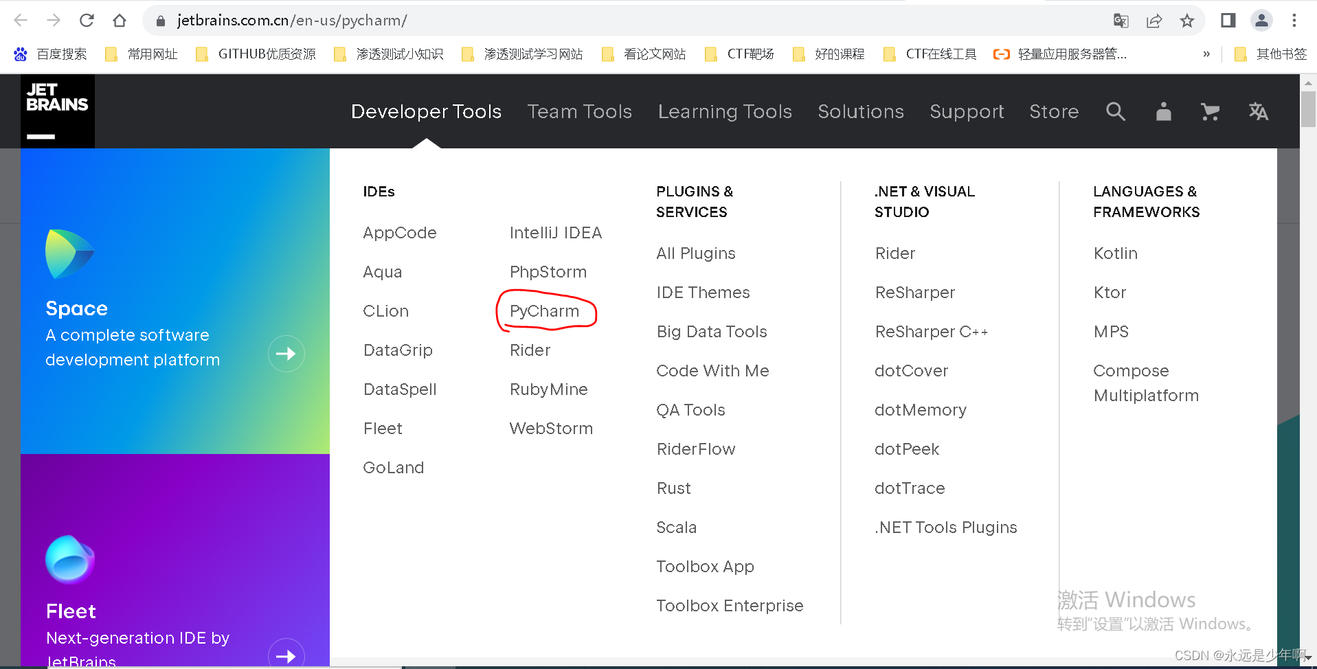This screenshot has height=669, width=1317.
Task: Open the Fleet promotional card
Action: (175, 560)
